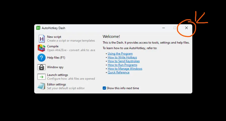
Task: Click the AutoHotkey green H title icon
Action: point(38,28)
